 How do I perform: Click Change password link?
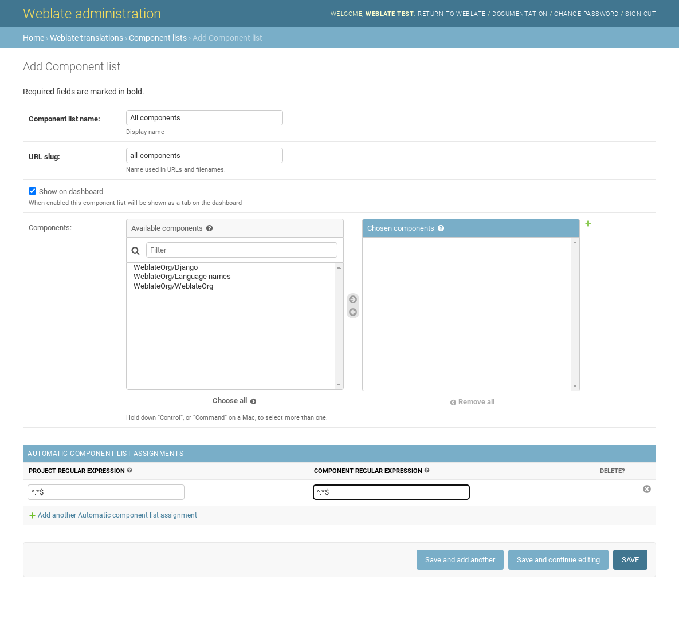586,14
